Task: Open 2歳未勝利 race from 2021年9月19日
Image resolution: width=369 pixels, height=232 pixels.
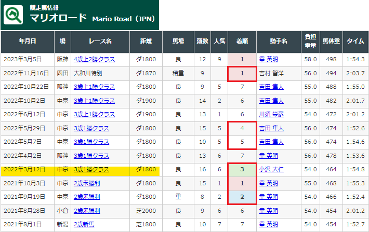Action: coord(87,197)
